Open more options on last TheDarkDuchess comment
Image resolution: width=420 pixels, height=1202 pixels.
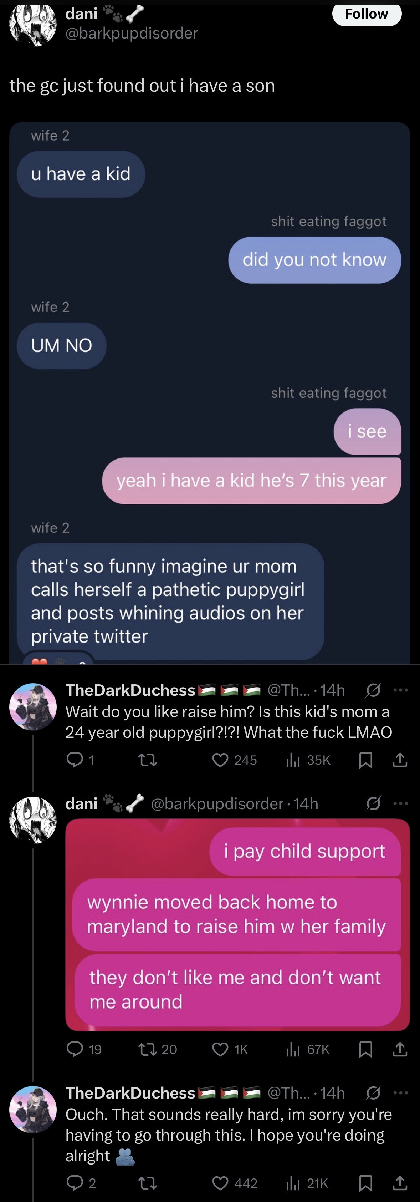click(x=401, y=1093)
